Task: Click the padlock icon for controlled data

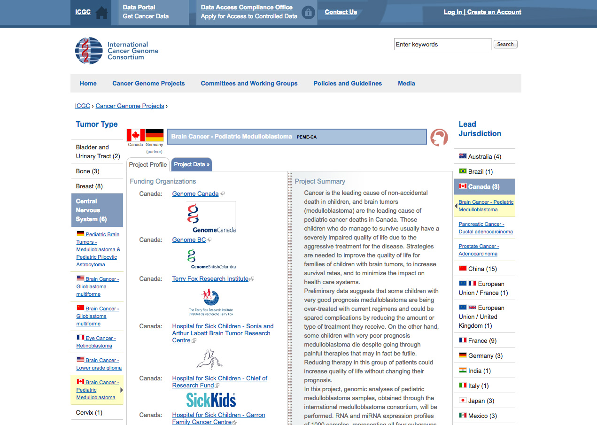Action: (308, 13)
